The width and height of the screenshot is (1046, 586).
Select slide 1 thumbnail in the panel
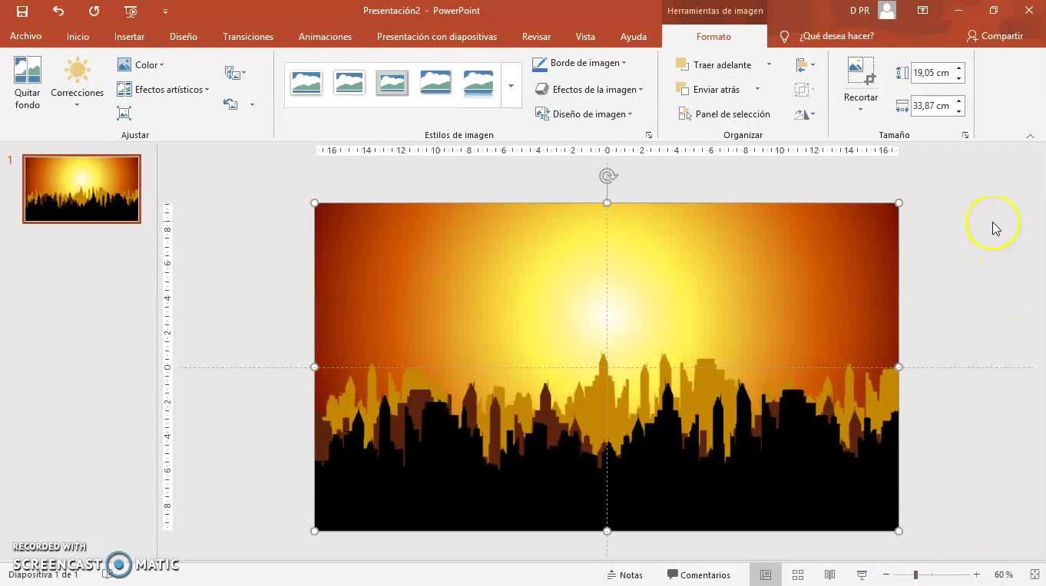point(81,189)
